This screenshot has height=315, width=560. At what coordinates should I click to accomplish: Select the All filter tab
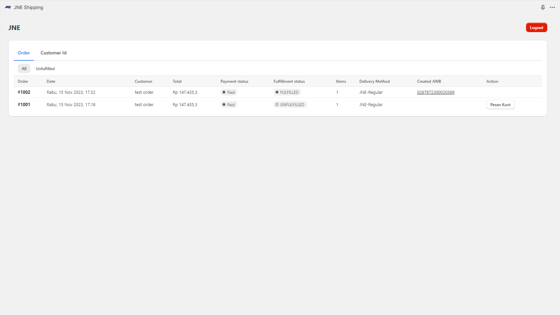(24, 69)
